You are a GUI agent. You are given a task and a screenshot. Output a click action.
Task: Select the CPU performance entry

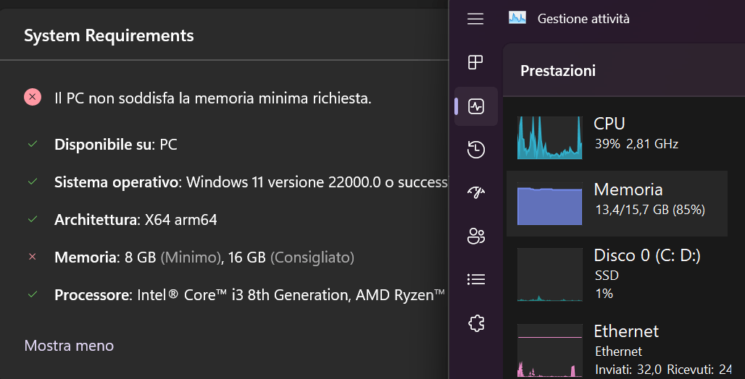617,137
